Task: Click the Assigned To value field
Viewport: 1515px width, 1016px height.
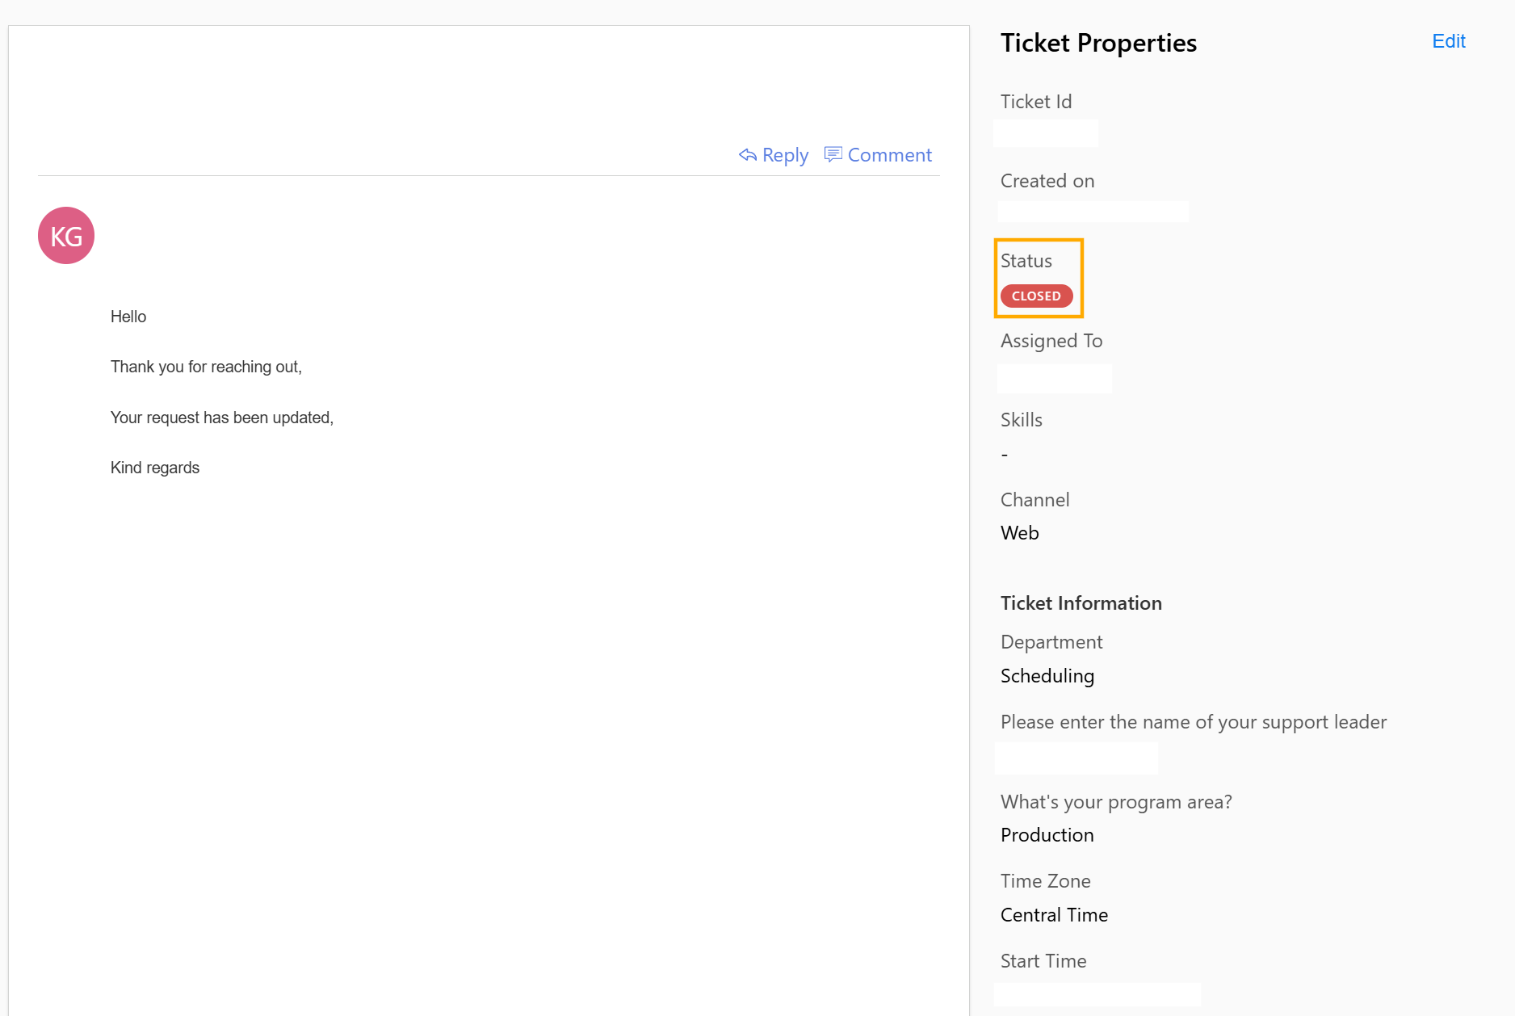Action: [1054, 378]
